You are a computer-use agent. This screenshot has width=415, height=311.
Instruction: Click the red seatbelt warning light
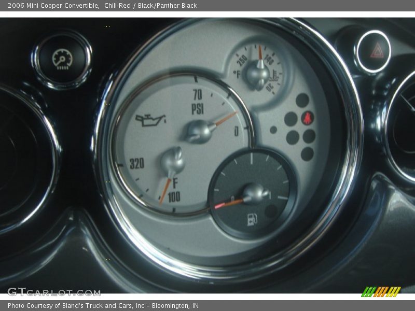[308, 118]
